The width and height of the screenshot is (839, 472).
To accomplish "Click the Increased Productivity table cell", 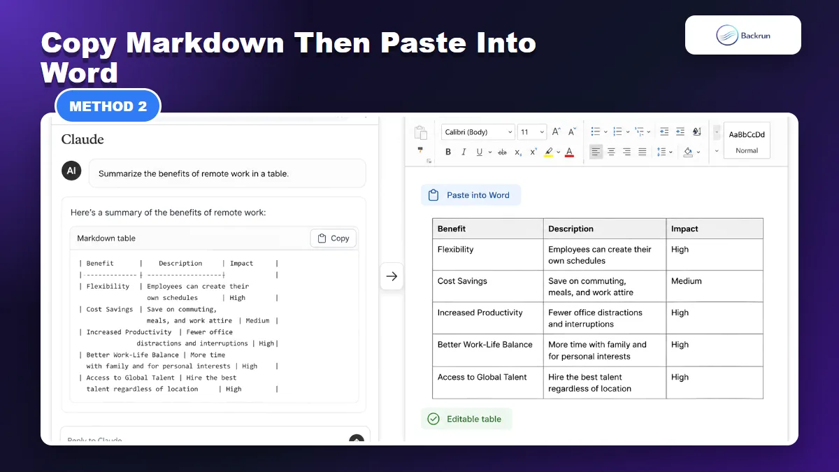I will click(488, 318).
